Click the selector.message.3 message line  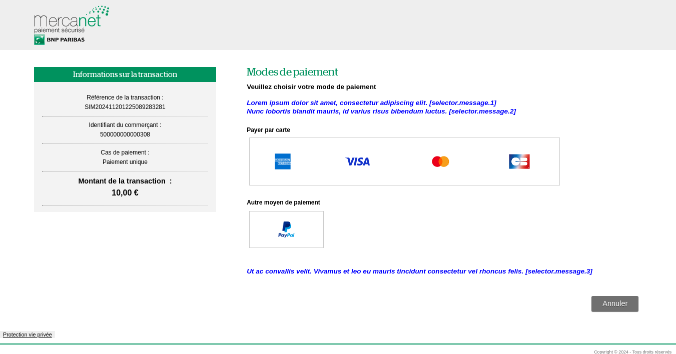pyautogui.click(x=419, y=271)
